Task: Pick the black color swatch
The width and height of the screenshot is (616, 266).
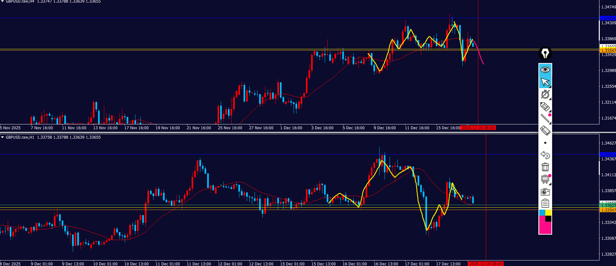Action: click(548, 219)
